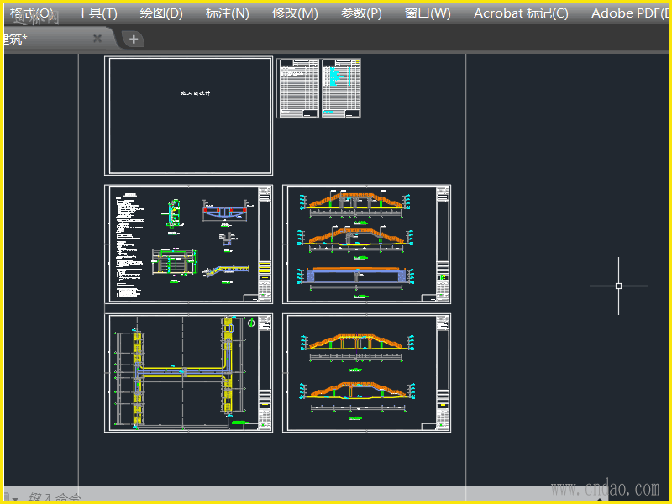Open the Acrobat 标记(C) menu

pos(521,13)
